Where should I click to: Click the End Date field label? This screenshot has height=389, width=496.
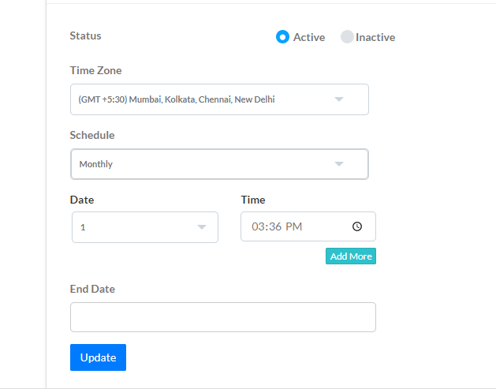tap(92, 289)
